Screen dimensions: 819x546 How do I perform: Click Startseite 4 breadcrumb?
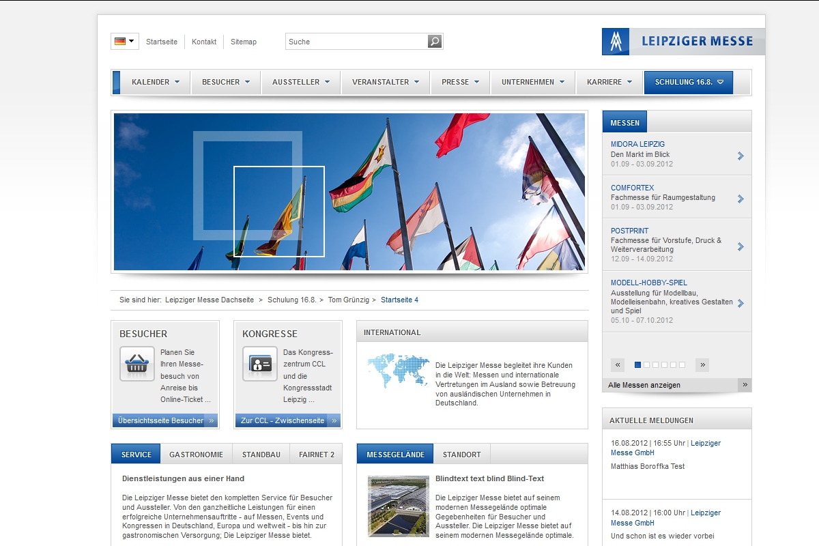(399, 300)
